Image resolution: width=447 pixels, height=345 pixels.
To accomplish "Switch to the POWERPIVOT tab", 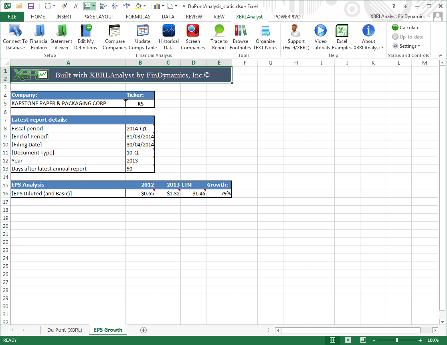I will point(289,16).
